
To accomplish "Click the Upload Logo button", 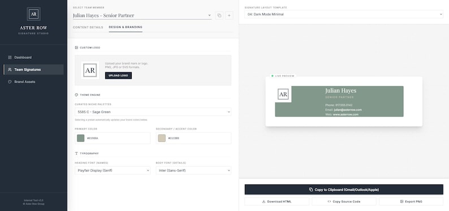I will pos(118,76).
